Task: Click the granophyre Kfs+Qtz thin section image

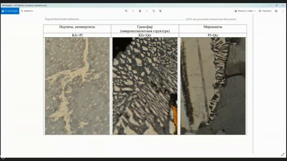Action: click(x=145, y=86)
